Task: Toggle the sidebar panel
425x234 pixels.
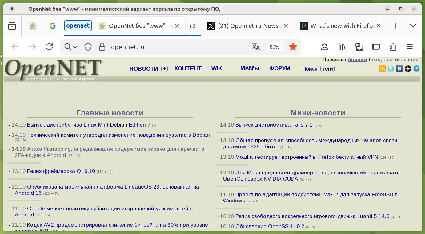Action: 376,47
